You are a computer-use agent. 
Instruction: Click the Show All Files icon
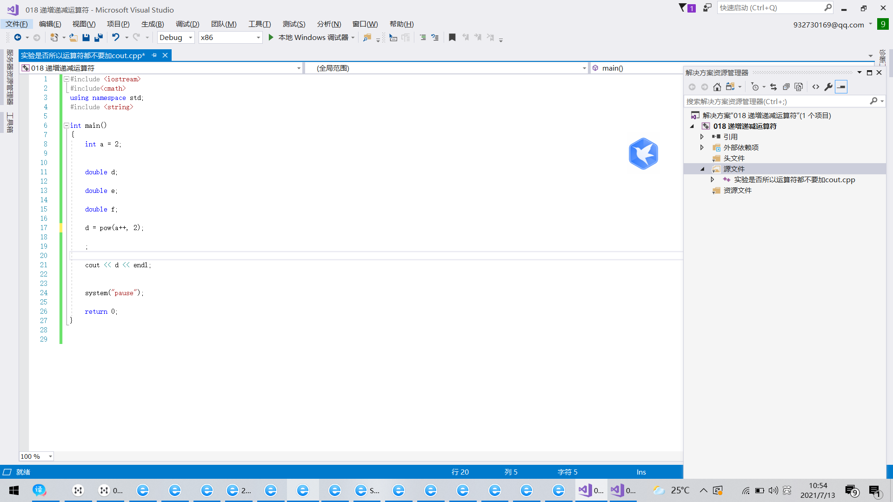799,87
